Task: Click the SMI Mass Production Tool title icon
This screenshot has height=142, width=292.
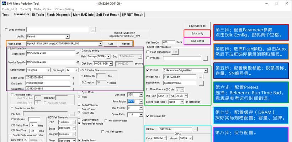Action: (x=4, y=3)
